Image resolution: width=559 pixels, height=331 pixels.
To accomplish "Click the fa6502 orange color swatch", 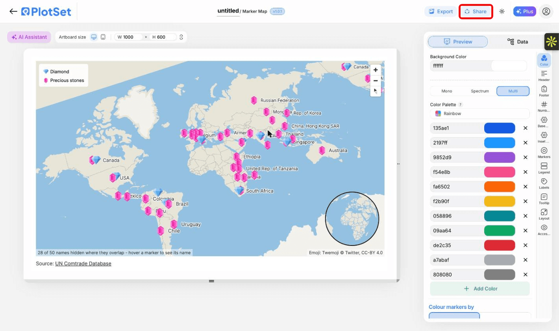I will [500, 187].
